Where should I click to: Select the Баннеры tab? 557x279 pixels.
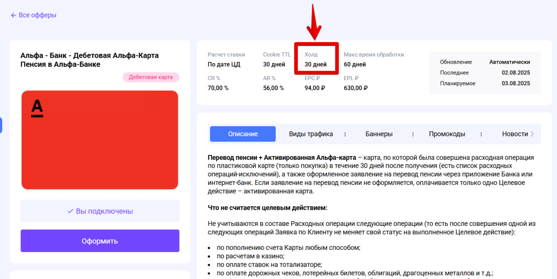coord(379,134)
